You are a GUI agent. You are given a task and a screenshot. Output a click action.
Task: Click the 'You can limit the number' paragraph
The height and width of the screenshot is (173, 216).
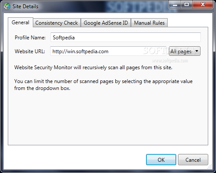pos(103,85)
